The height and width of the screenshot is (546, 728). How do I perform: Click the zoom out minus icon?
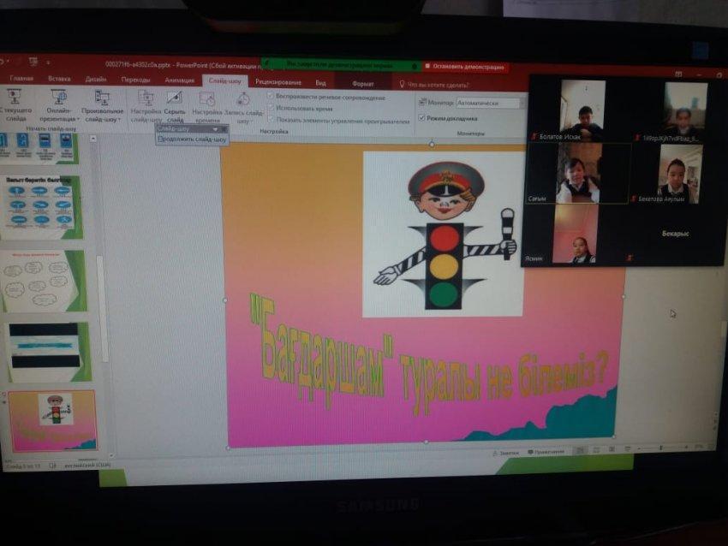[639, 448]
